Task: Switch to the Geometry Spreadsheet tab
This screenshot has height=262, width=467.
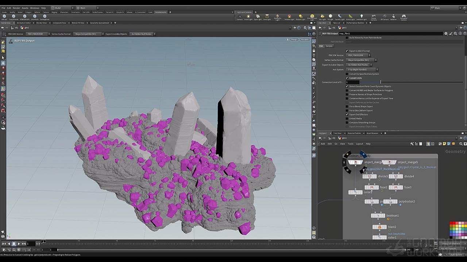Action: [x=99, y=23]
